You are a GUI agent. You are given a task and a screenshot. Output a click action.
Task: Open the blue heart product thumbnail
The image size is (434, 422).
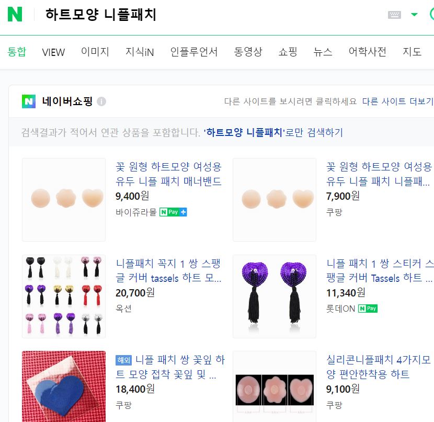pos(64,386)
